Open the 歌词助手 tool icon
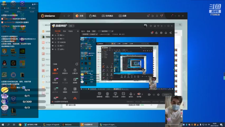 tap(75, 90)
